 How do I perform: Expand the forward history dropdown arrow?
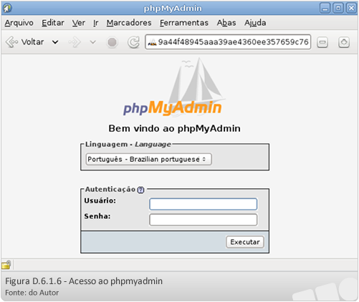point(92,42)
